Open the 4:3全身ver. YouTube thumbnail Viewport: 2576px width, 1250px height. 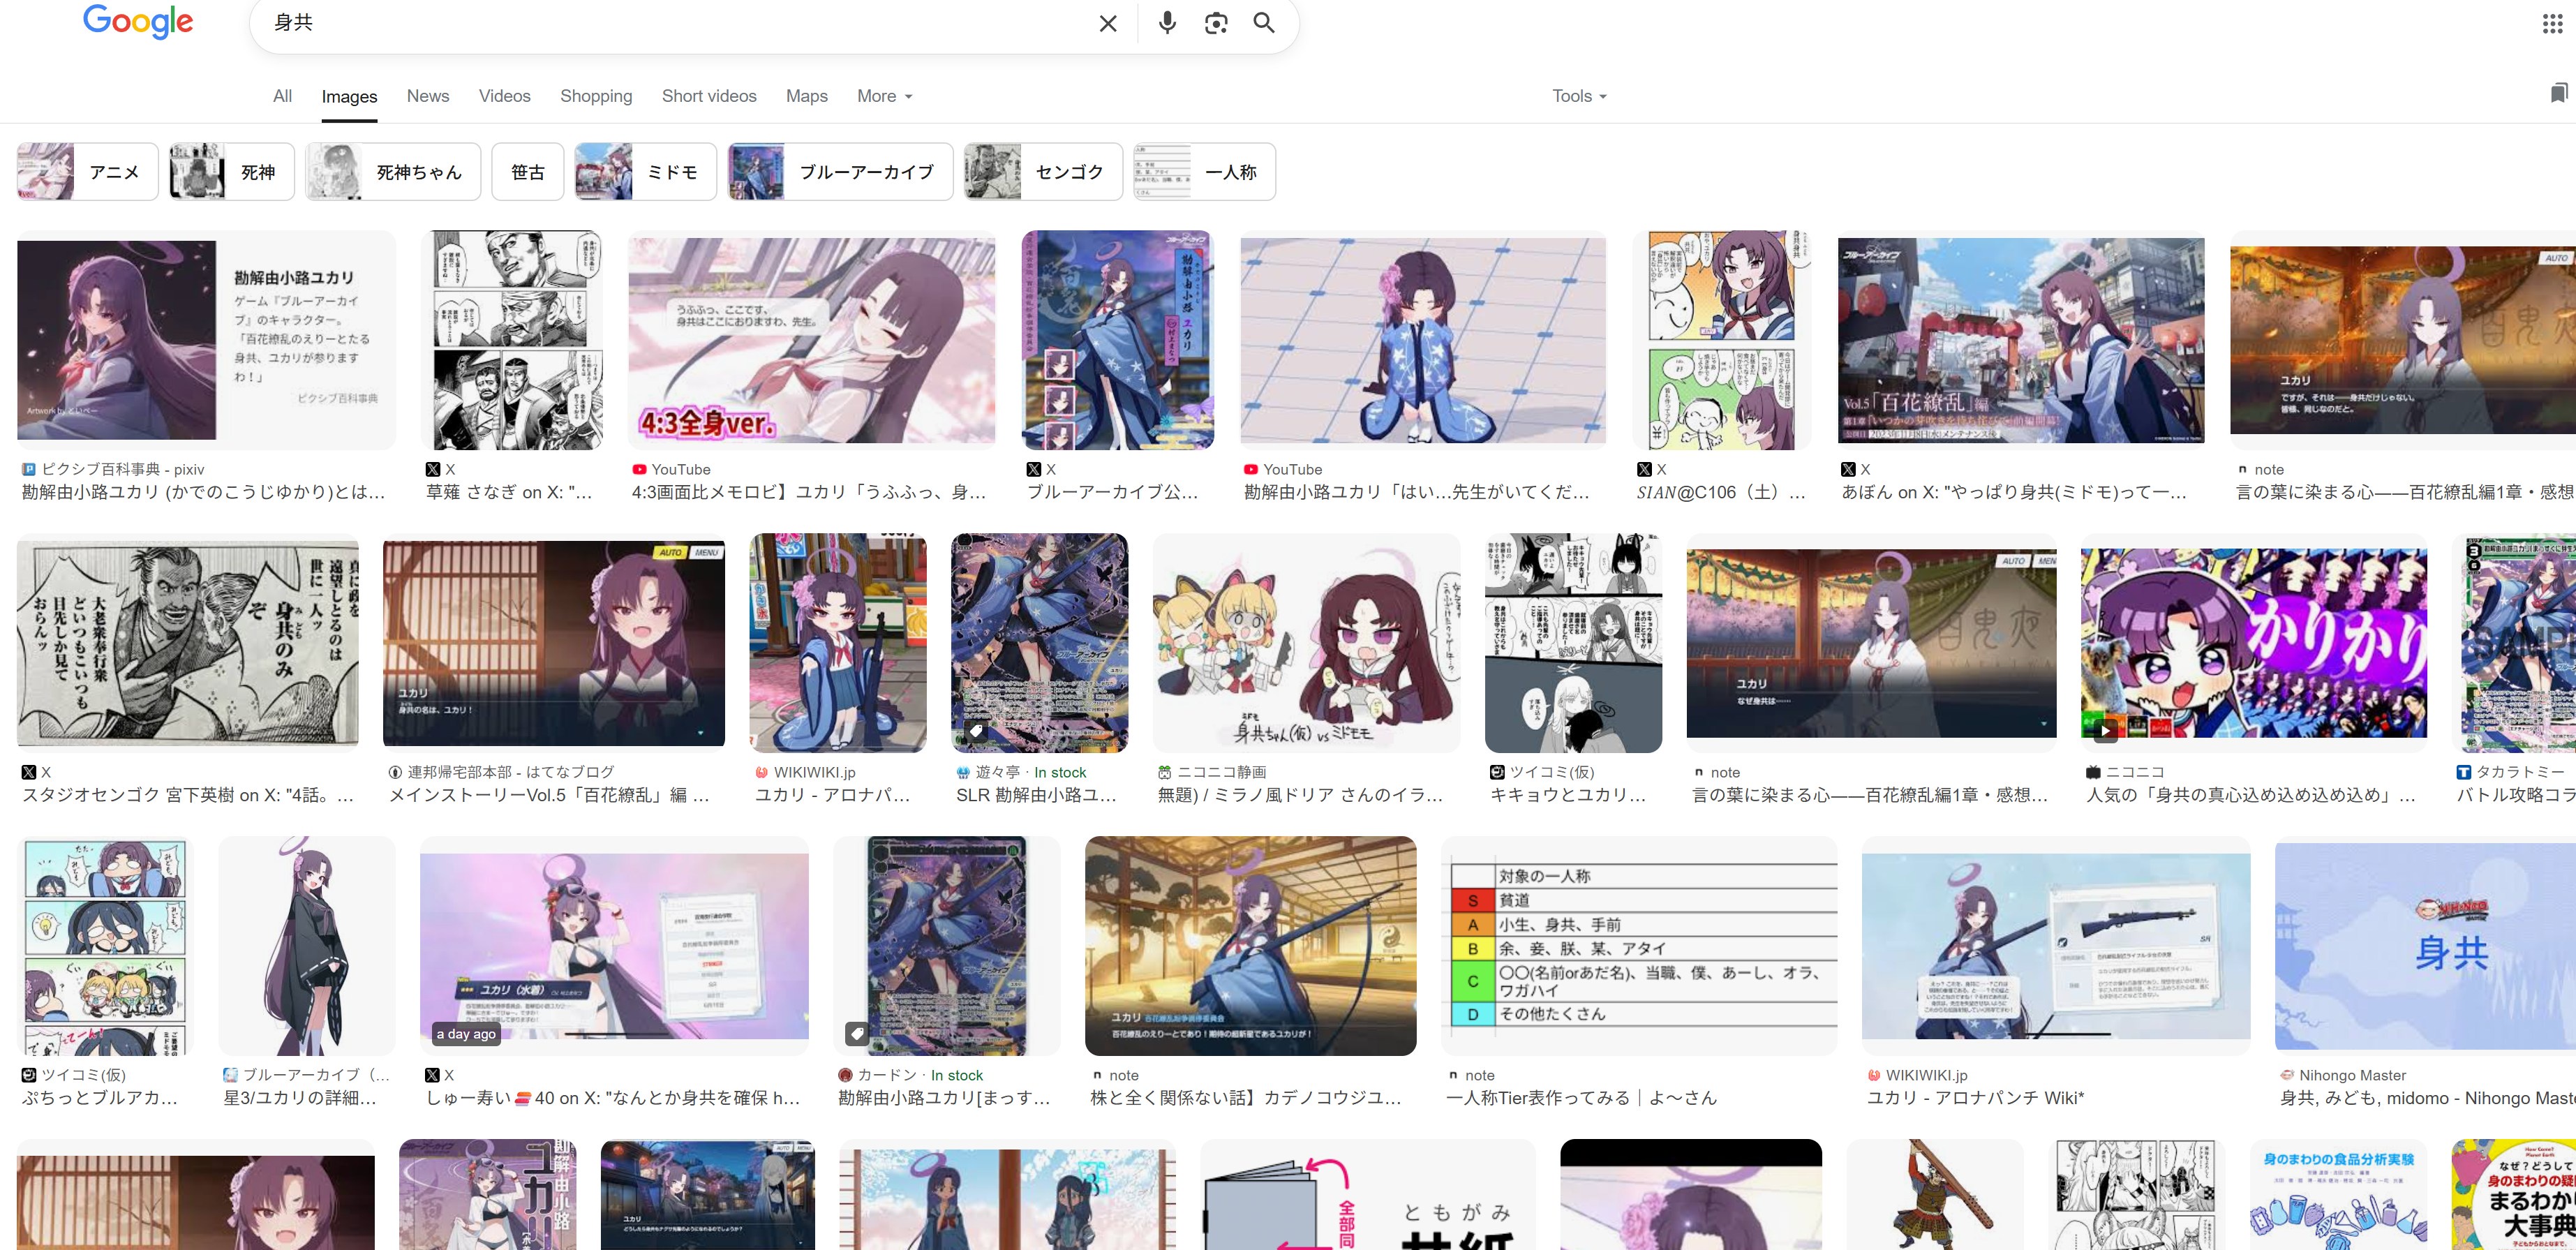coord(811,340)
